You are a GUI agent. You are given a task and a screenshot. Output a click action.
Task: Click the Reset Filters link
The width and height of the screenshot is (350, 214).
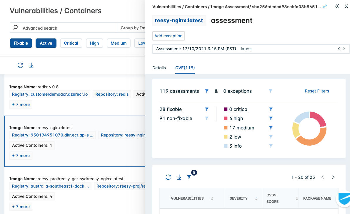click(x=317, y=91)
